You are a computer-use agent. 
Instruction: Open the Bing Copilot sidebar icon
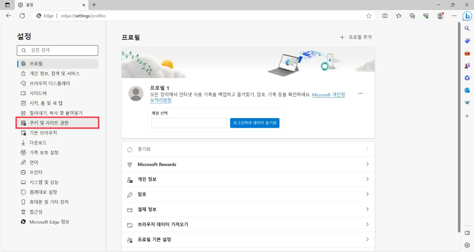pyautogui.click(x=467, y=16)
